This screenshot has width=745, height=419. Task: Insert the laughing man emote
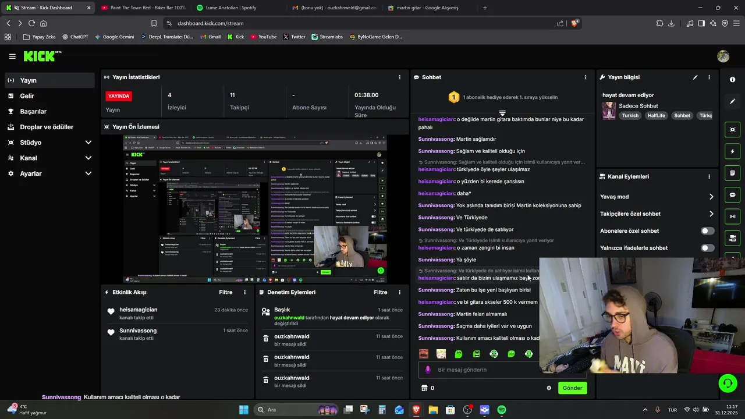tap(424, 354)
